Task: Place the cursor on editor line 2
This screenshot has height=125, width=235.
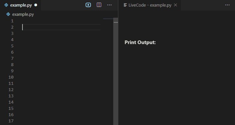Action: [61, 27]
